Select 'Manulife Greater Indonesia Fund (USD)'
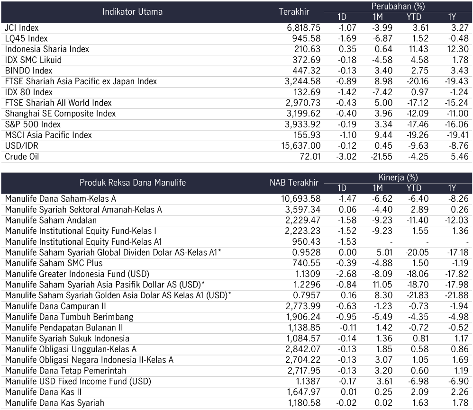The image size is (473, 410). (x=77, y=274)
